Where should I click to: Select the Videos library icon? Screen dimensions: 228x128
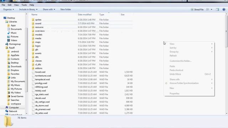[x=9, y=40]
